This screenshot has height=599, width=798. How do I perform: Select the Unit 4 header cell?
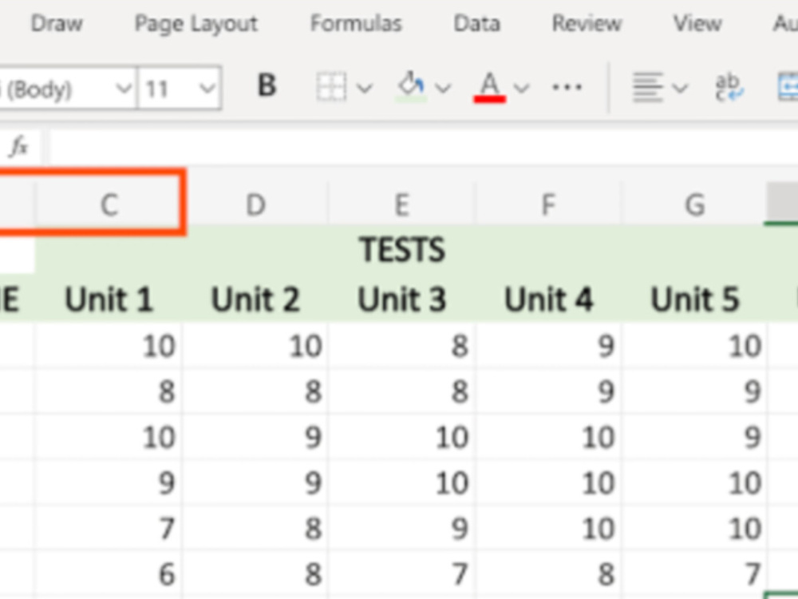click(548, 299)
